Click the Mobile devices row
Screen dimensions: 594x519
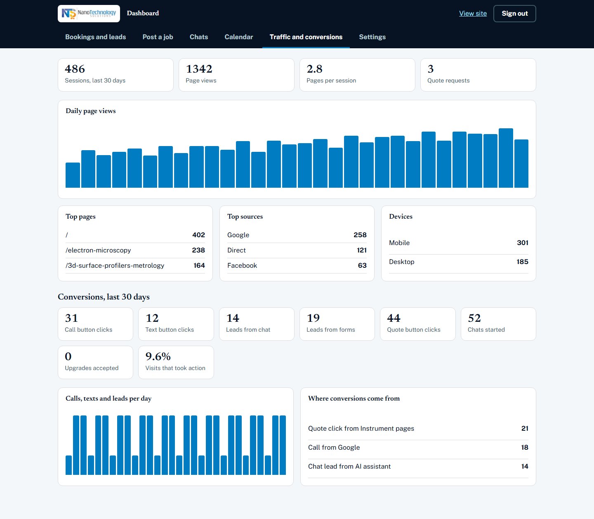coord(459,243)
